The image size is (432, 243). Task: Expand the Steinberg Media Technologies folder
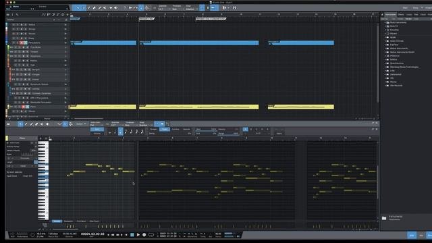385,67
